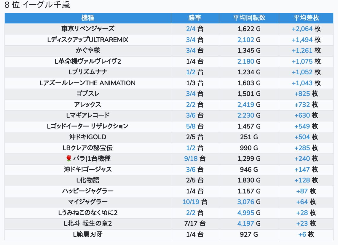Click the L革命機ヴァルヴレイヴ2 row name
The width and height of the screenshot is (338, 245).
[88, 61]
